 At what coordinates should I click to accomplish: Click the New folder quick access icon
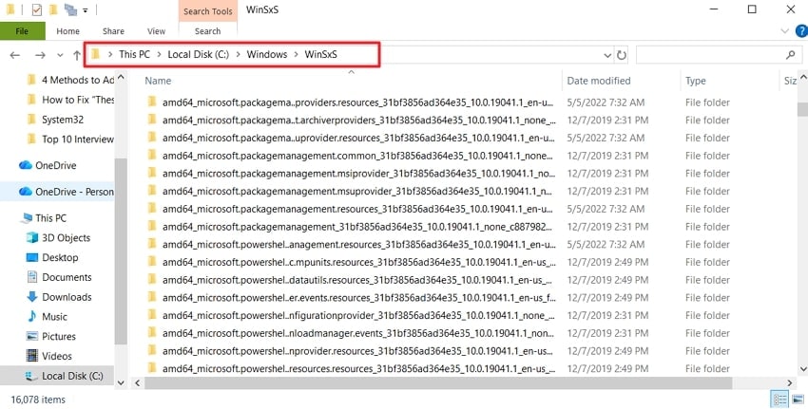coord(53,9)
